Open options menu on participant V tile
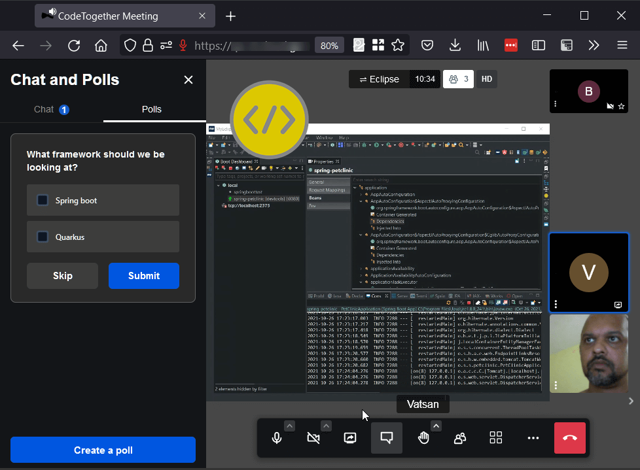The image size is (640, 470). (x=556, y=305)
